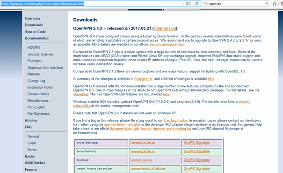Viewport: 283px width, 173px height.
Task: Open Non-English sidebar link
Action: pyautogui.click(x=36, y=107)
